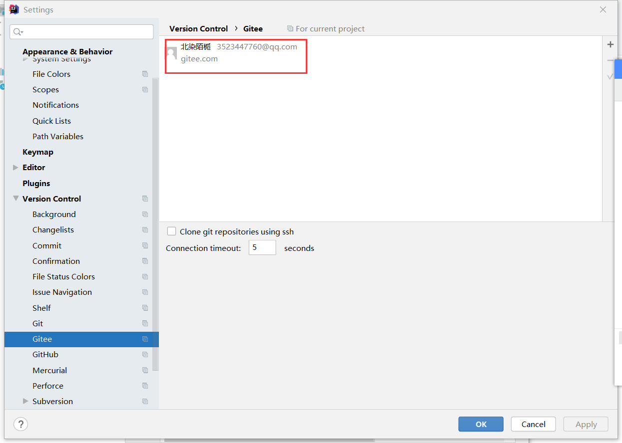Image resolution: width=622 pixels, height=443 pixels.
Task: Click Gitee in the breadcrumb
Action: click(253, 29)
